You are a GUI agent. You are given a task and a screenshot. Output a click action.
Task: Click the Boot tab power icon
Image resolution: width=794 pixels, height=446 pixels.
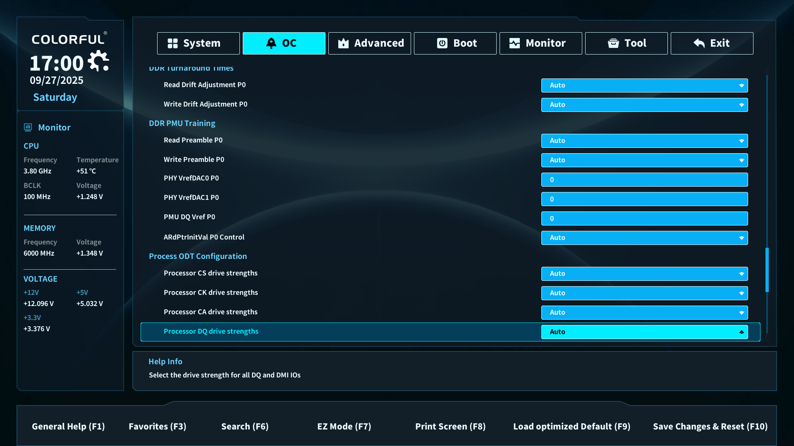442,43
